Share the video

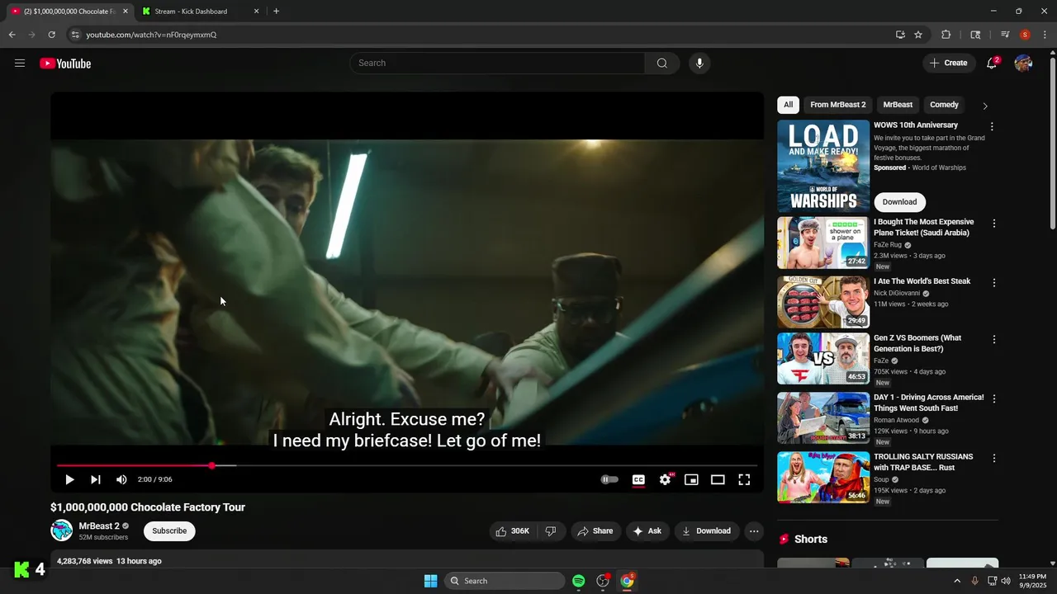595,531
